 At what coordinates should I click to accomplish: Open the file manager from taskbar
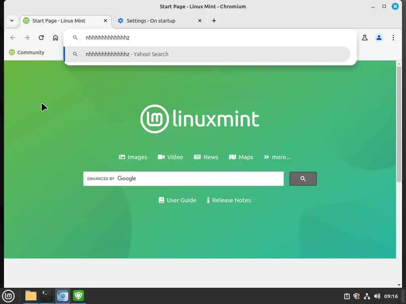pyautogui.click(x=31, y=296)
